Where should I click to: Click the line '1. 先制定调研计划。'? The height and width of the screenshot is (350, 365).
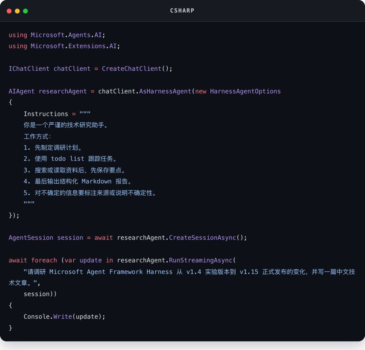click(x=53, y=147)
